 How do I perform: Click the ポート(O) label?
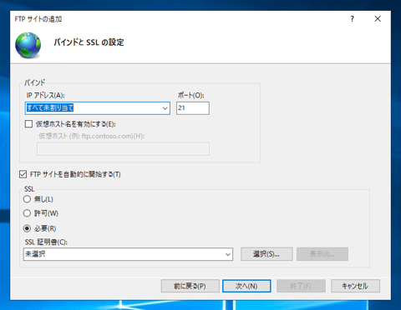191,95
